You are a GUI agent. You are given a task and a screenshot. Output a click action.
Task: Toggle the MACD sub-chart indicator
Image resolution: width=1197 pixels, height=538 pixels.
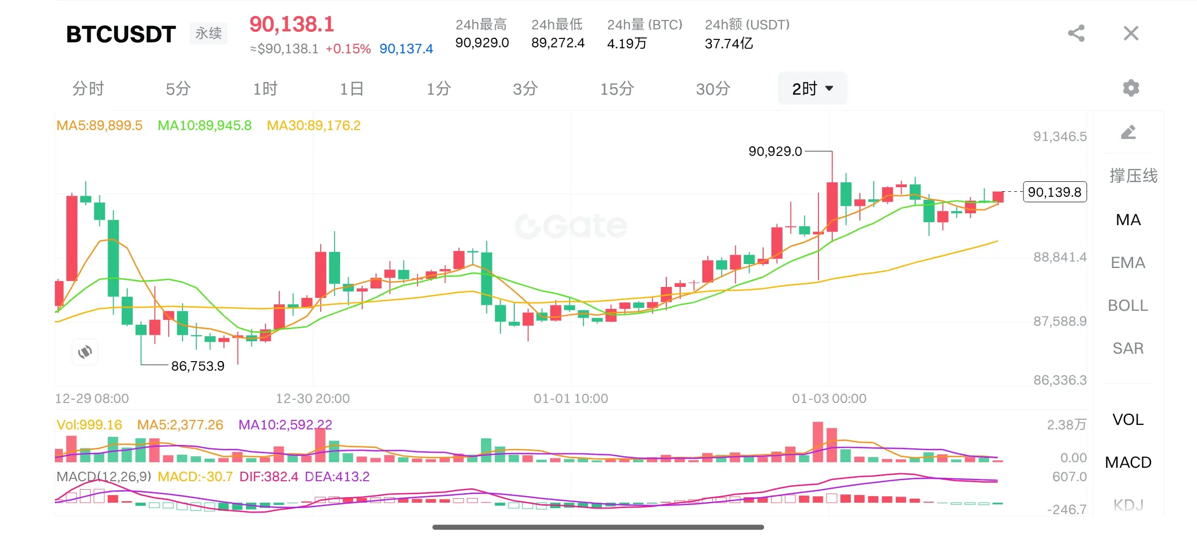point(1128,462)
